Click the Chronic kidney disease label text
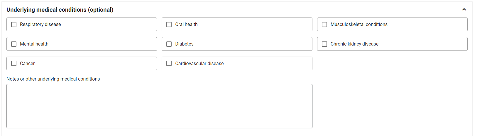 (x=354, y=44)
